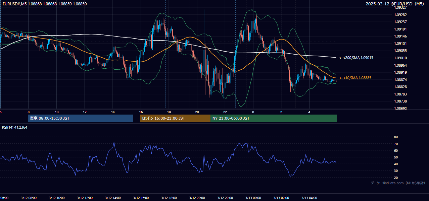Click the 3/12 12:00 bottom time label

coord(85,198)
